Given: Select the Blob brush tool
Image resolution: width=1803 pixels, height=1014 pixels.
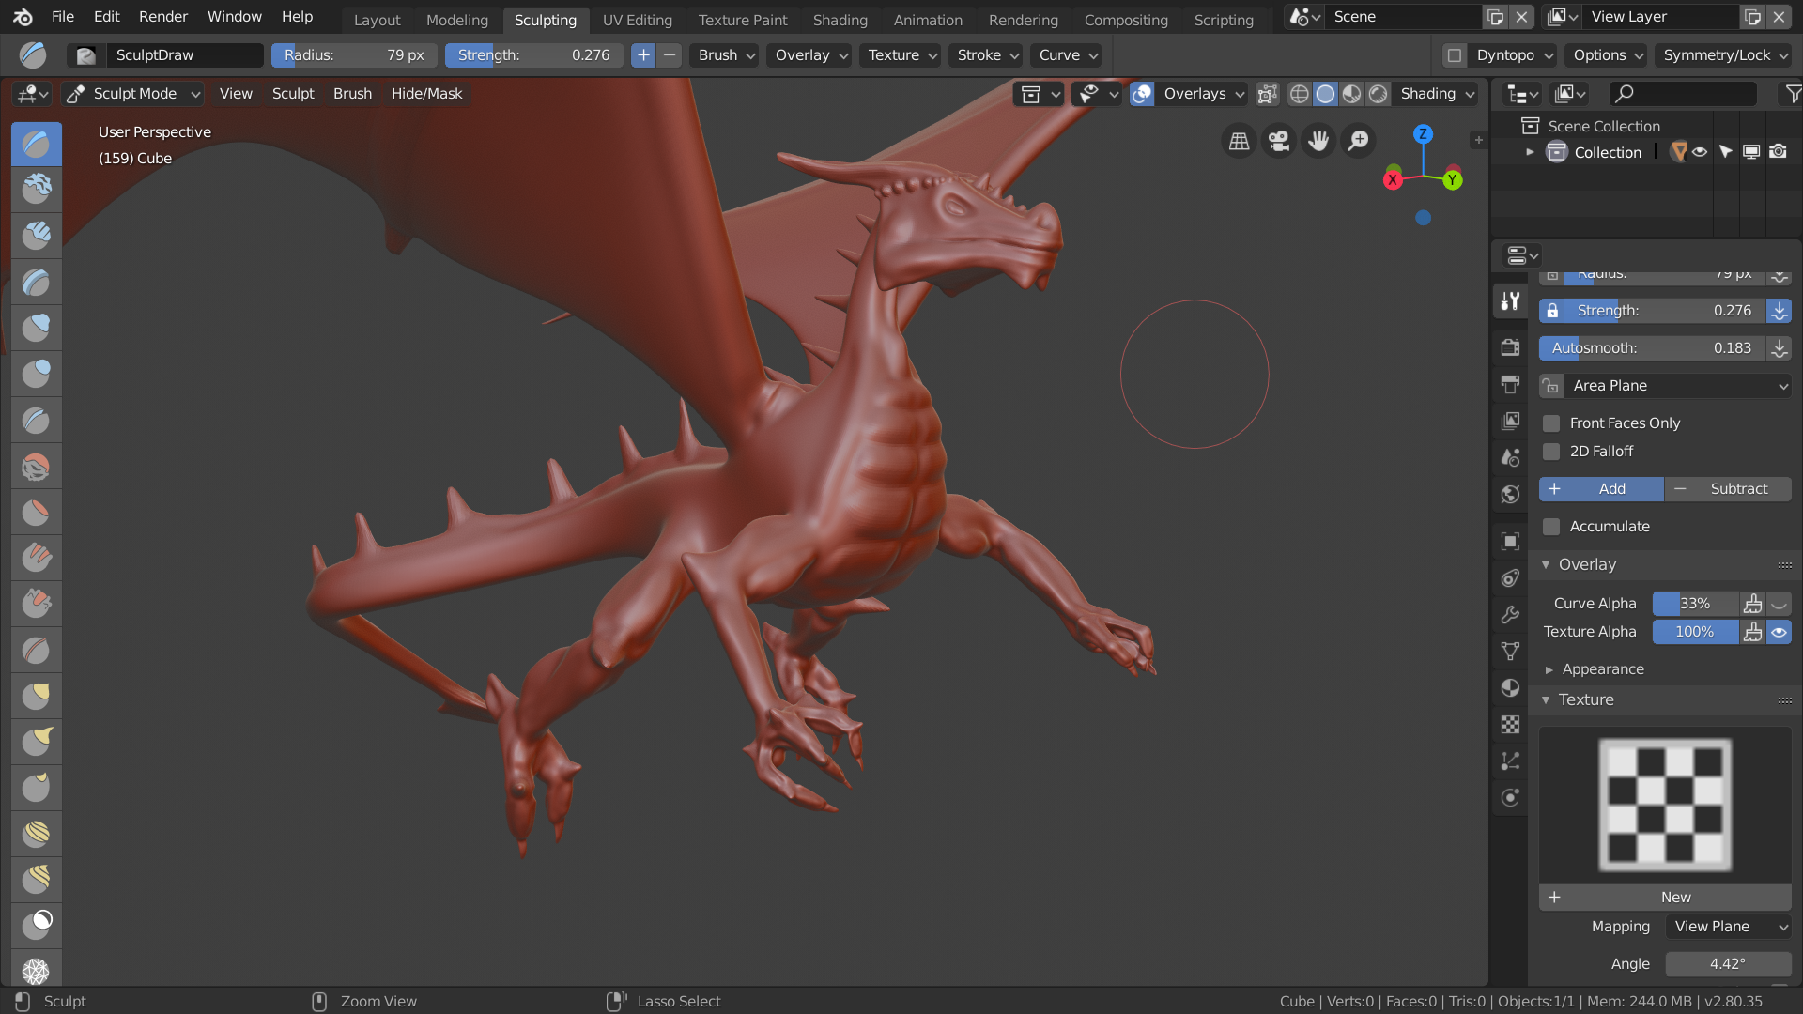Looking at the screenshot, I should click(37, 374).
